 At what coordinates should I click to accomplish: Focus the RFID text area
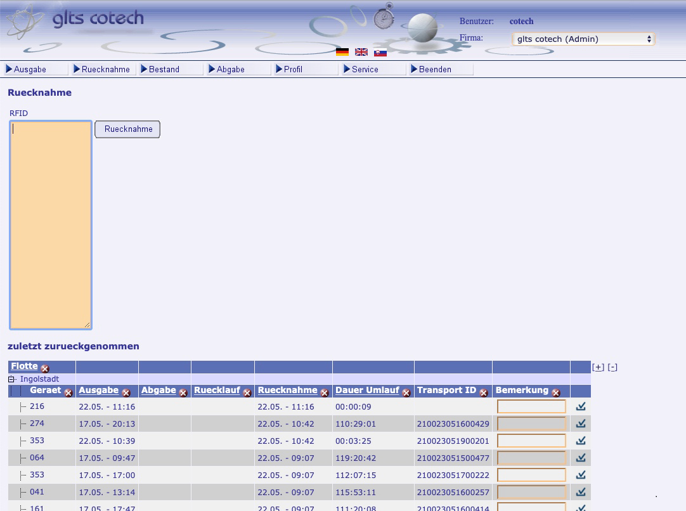[51, 225]
